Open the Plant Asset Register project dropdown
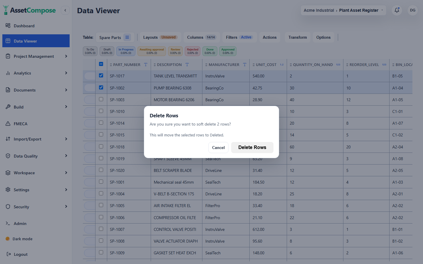This screenshot has width=423, height=264. point(343,10)
